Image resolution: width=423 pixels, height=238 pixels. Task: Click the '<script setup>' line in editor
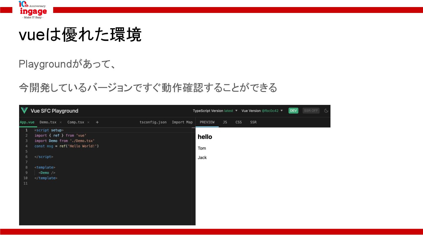(x=49, y=130)
